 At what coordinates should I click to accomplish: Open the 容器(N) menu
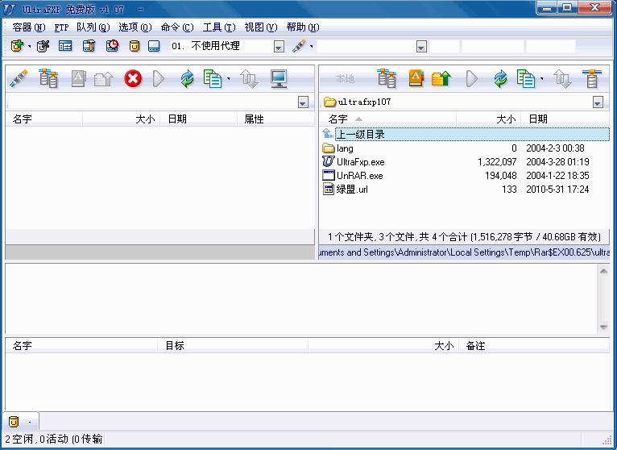(x=29, y=27)
